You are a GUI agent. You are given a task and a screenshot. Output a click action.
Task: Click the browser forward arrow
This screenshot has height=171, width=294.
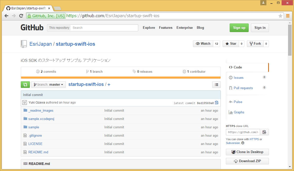click(x=14, y=16)
